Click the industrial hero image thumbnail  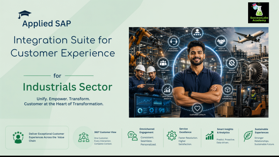pos(199,72)
